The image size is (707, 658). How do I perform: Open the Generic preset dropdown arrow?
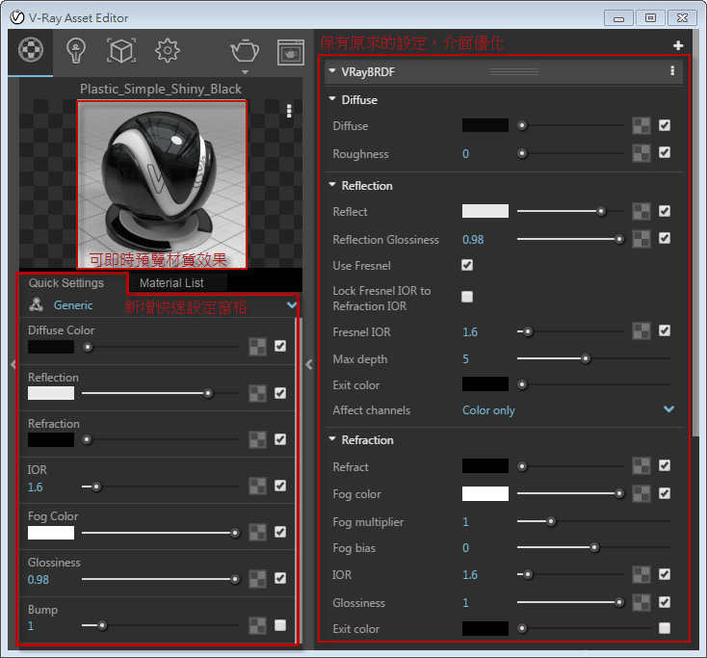coord(292,305)
